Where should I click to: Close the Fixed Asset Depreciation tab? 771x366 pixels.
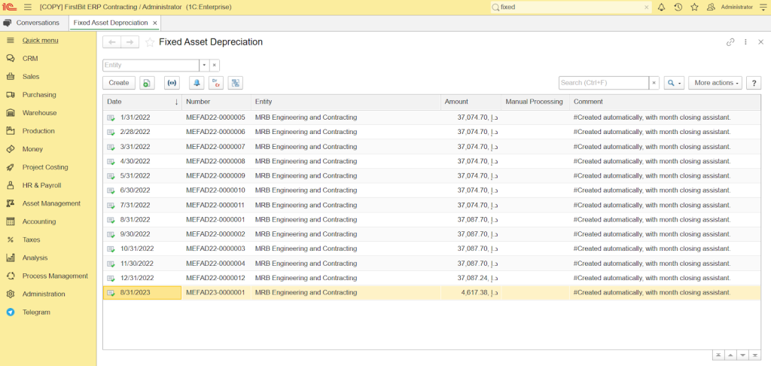pyautogui.click(x=155, y=23)
